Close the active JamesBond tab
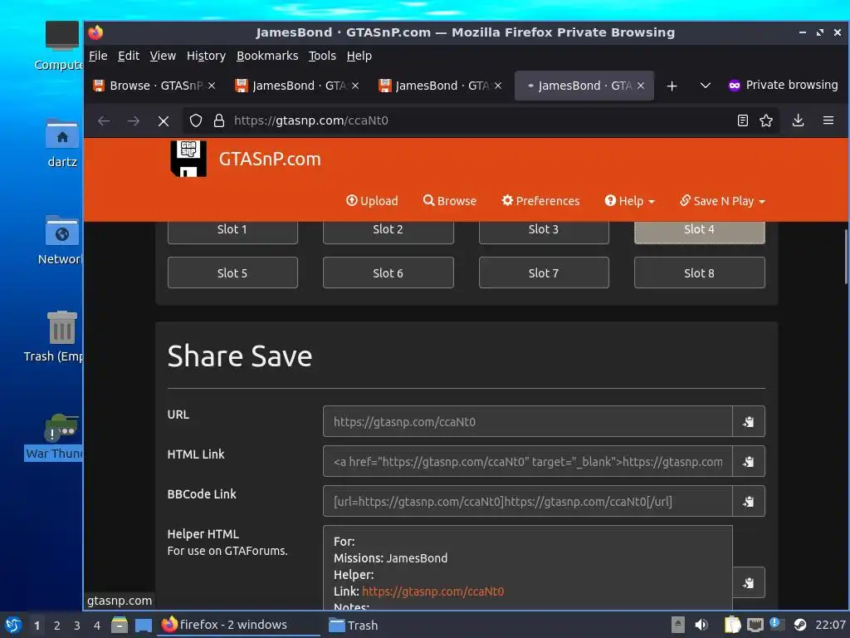The height and width of the screenshot is (638, 850). pyautogui.click(x=641, y=86)
